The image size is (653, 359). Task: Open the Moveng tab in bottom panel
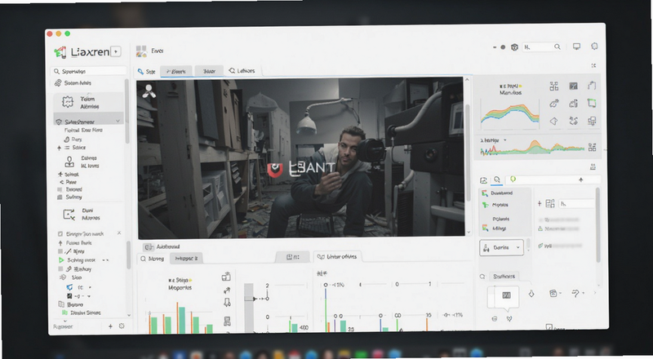(x=153, y=259)
